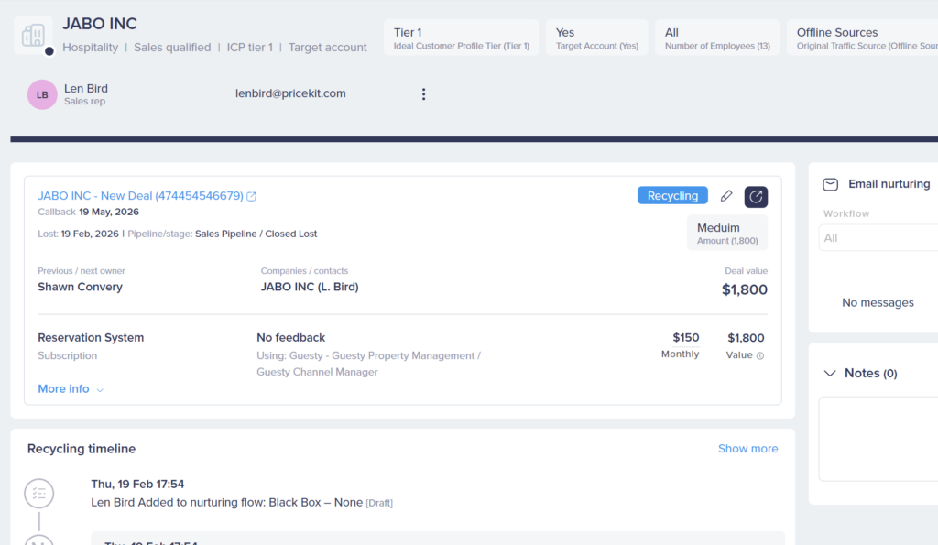Click the Meduim amount chip
The width and height of the screenshot is (938, 545).
click(726, 234)
